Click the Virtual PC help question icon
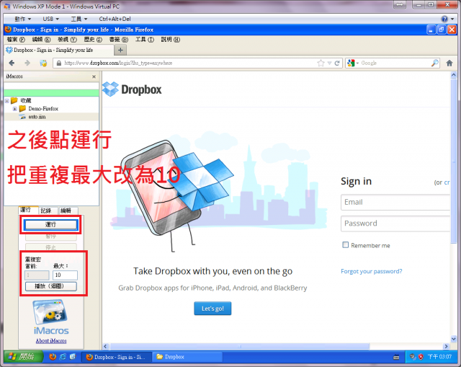The height and width of the screenshot is (367, 461). pos(444,19)
